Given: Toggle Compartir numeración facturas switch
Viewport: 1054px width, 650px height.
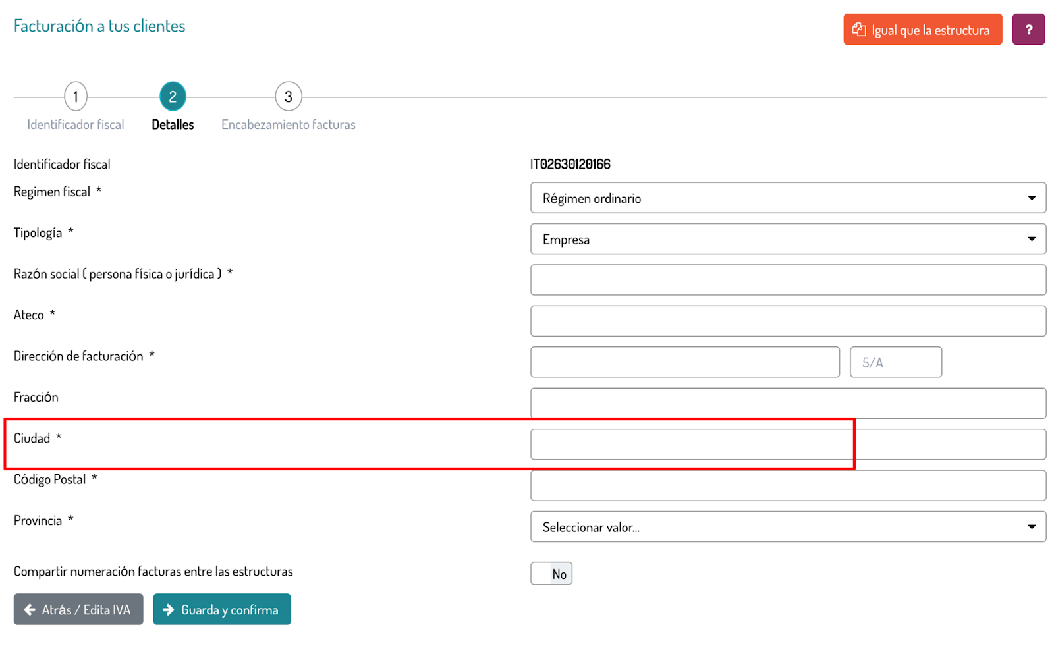Looking at the screenshot, I should click(x=551, y=574).
